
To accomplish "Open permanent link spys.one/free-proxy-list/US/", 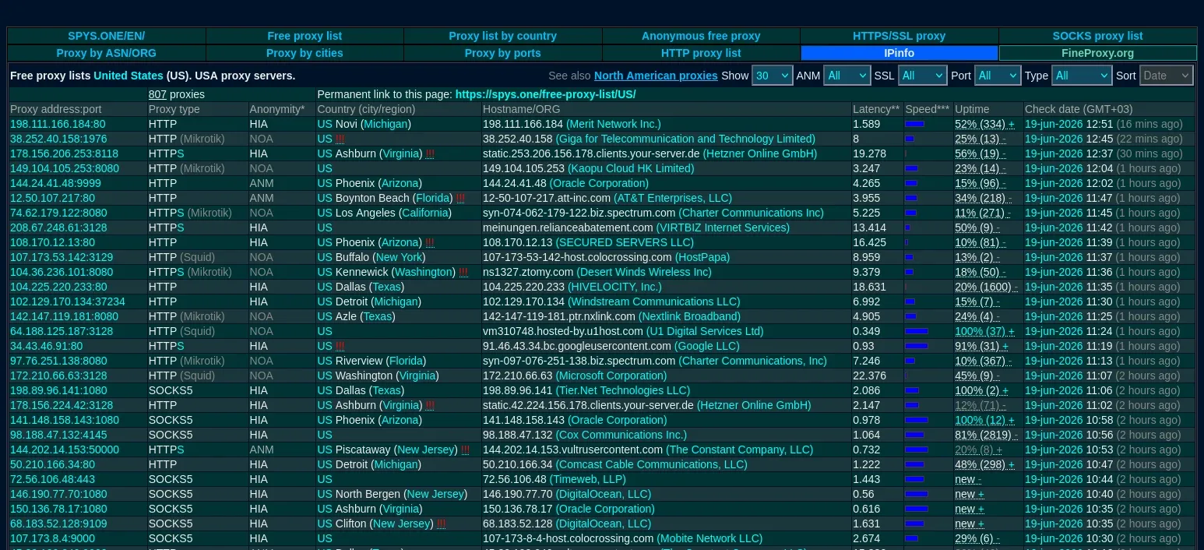I will 545,94.
